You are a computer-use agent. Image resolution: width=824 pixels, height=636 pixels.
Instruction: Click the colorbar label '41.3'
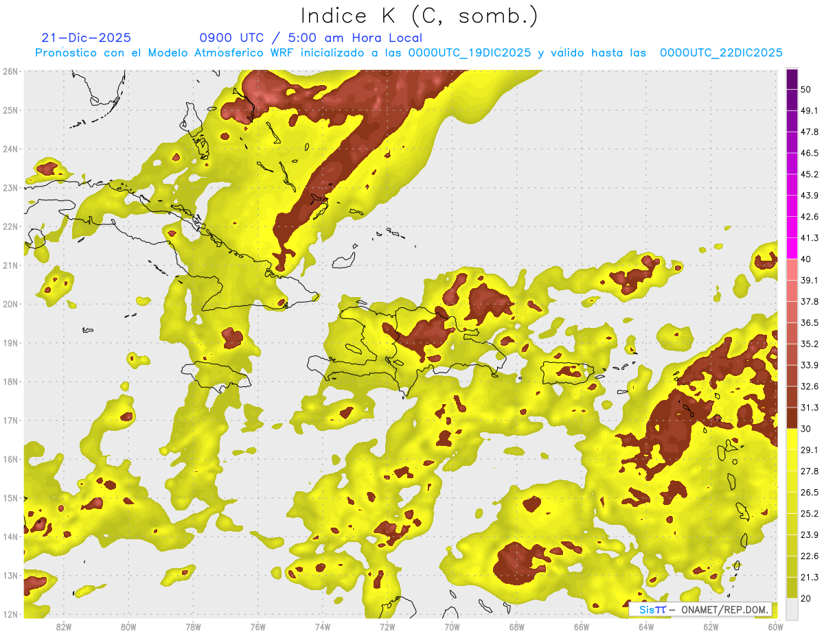pyautogui.click(x=810, y=238)
